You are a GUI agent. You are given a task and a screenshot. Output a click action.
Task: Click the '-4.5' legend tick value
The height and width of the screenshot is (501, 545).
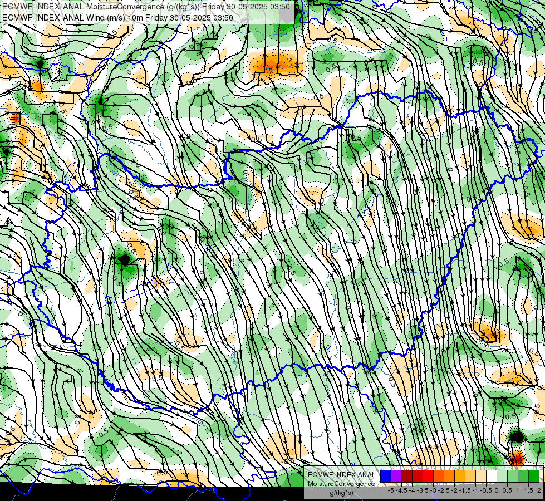click(x=401, y=490)
